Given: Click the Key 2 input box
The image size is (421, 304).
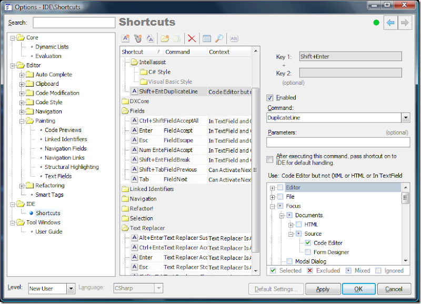Looking at the screenshot, I should (x=350, y=73).
